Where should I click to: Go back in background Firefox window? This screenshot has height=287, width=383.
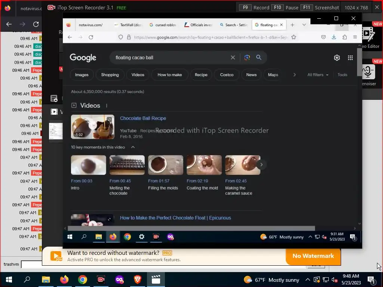coord(9,24)
